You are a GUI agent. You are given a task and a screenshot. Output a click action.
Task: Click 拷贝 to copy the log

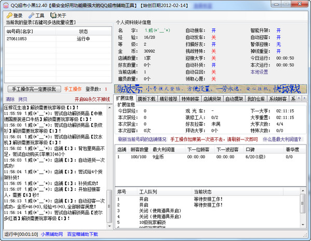pyautogui.click(x=23, y=99)
